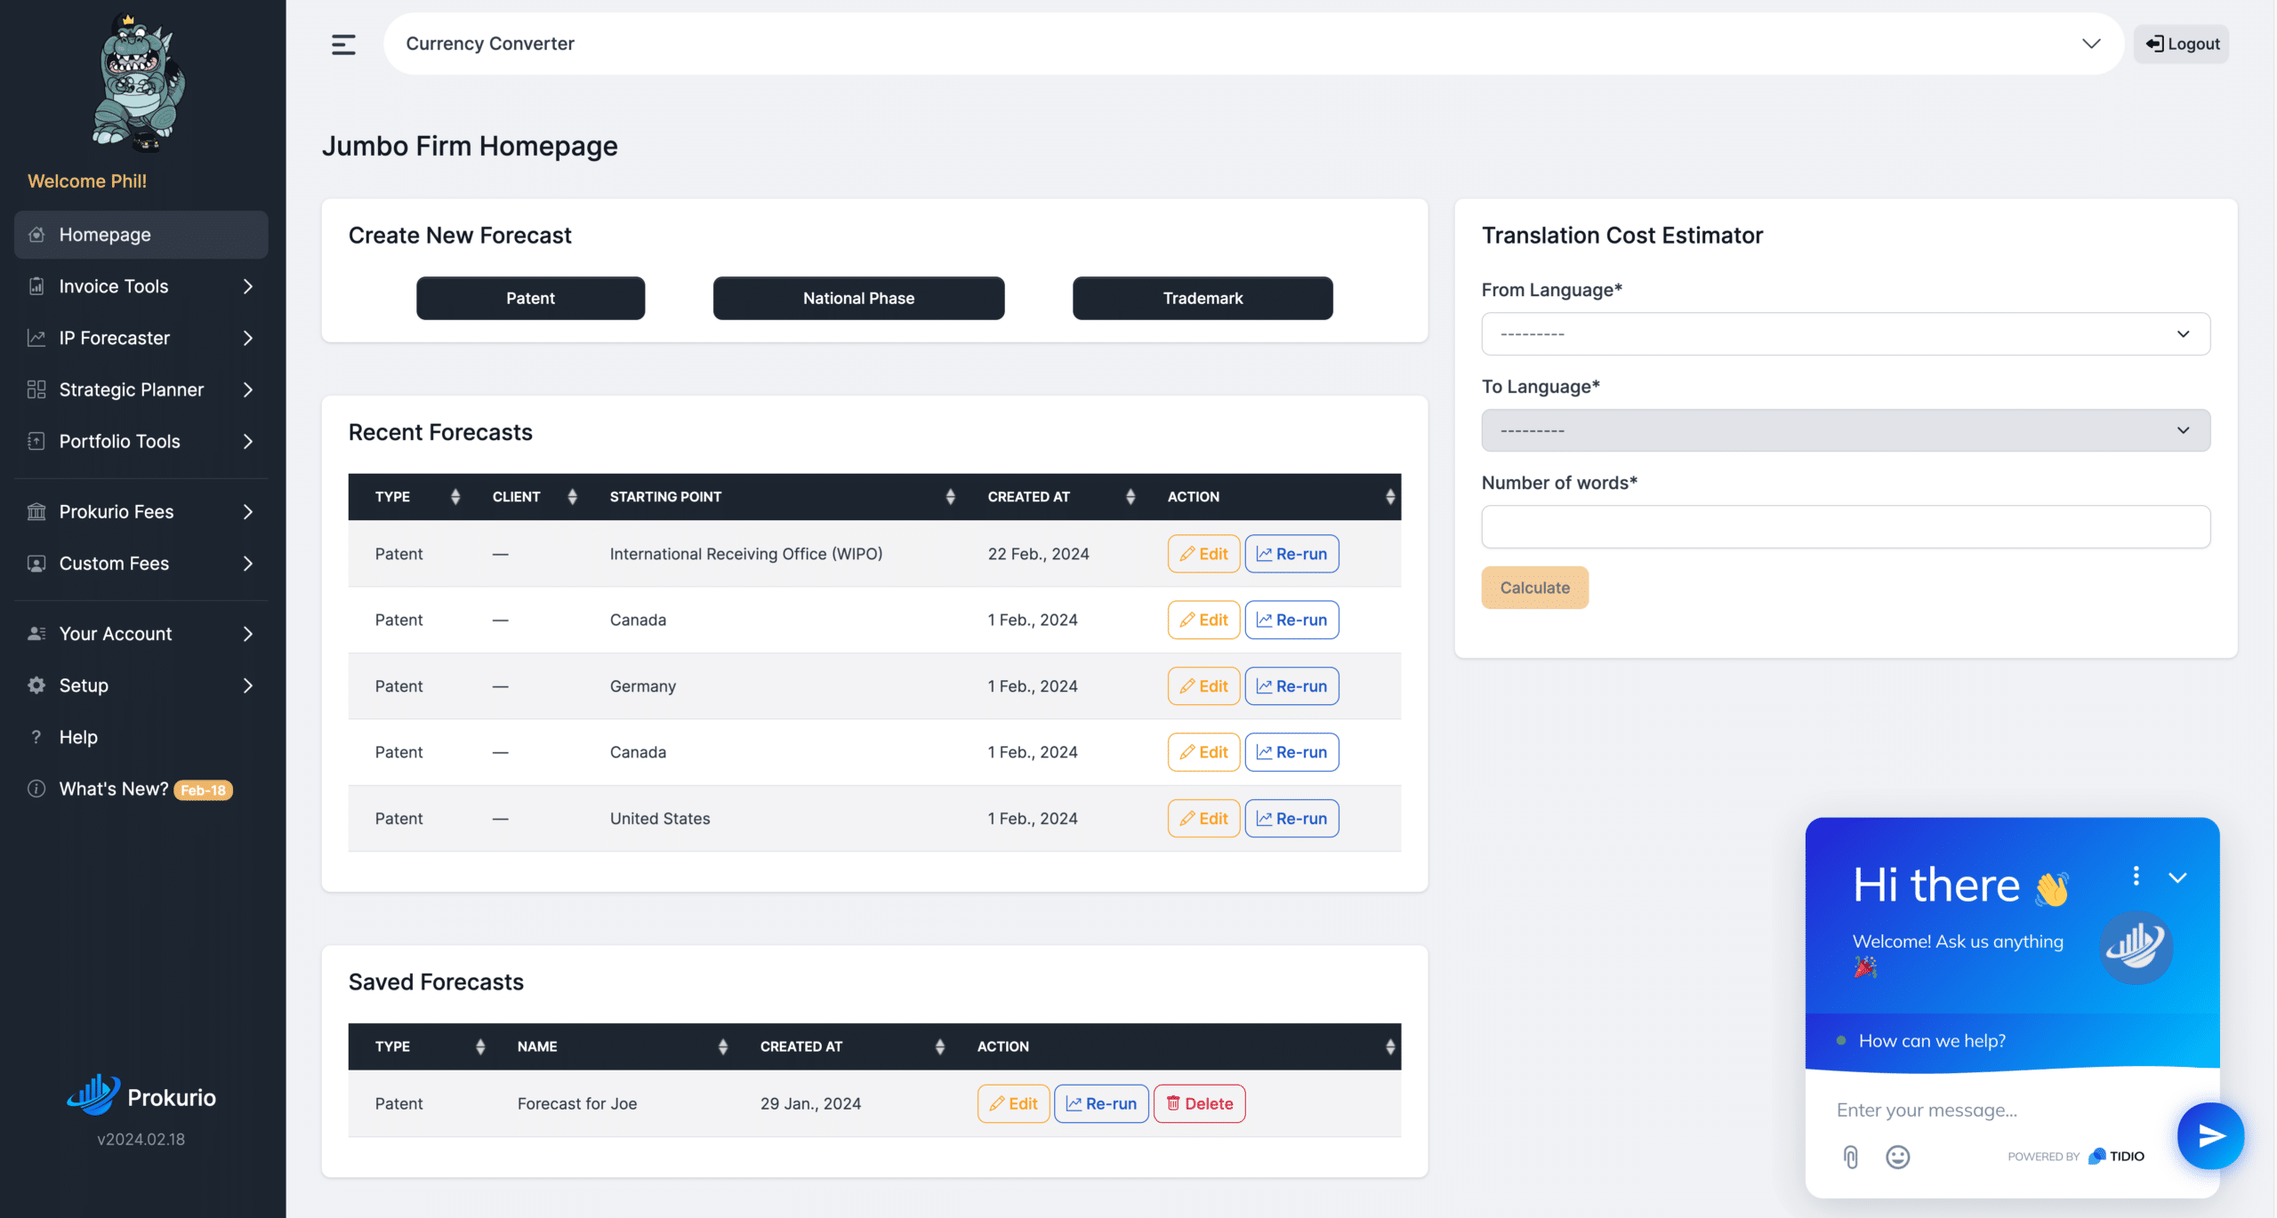Minimize the Tidio chat widget chevron

point(2177,877)
